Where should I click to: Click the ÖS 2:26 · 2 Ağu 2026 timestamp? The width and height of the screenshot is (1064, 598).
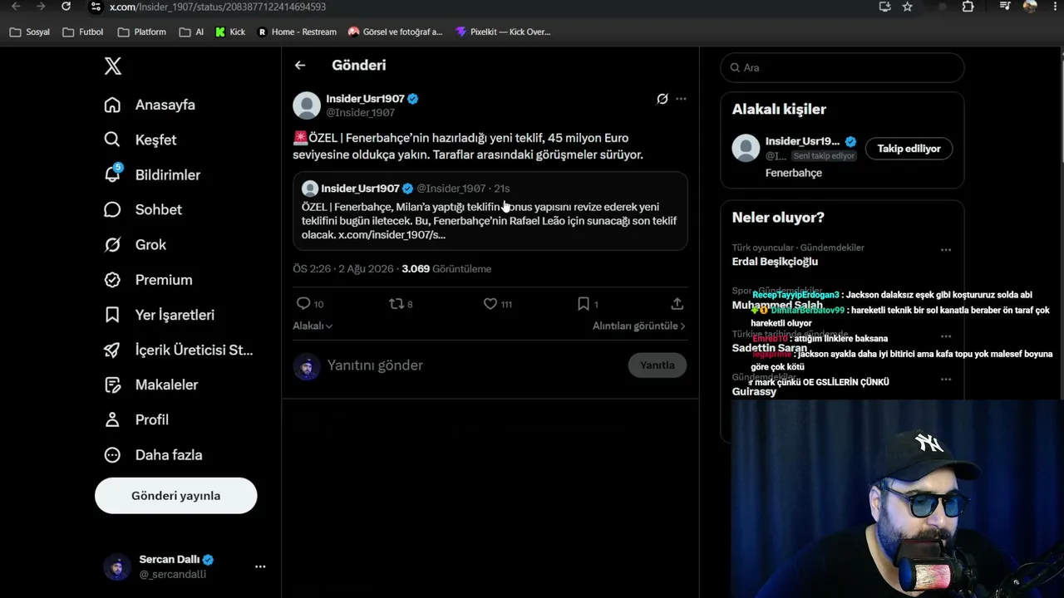(x=343, y=269)
